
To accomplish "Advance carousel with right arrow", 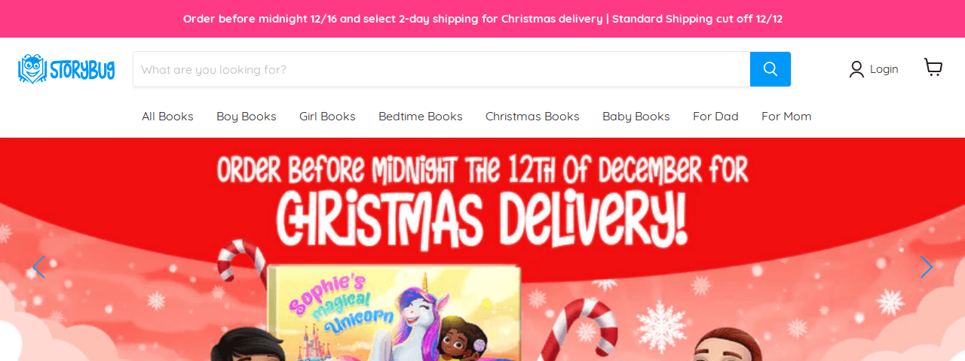I will (x=927, y=267).
